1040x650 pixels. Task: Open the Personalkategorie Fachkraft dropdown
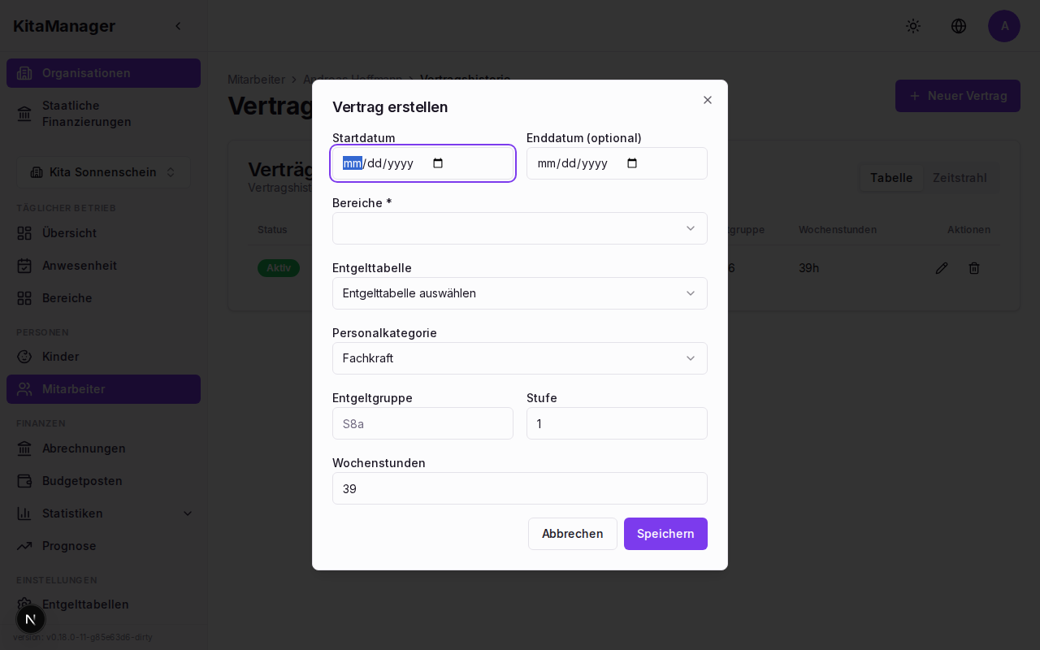520,358
